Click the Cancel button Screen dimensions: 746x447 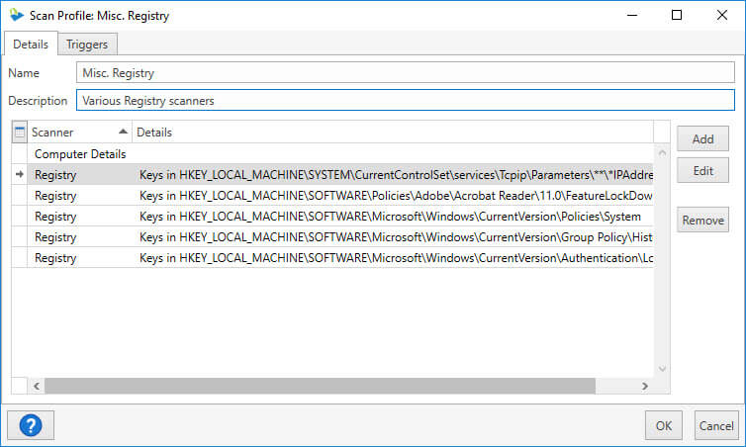[716, 425]
